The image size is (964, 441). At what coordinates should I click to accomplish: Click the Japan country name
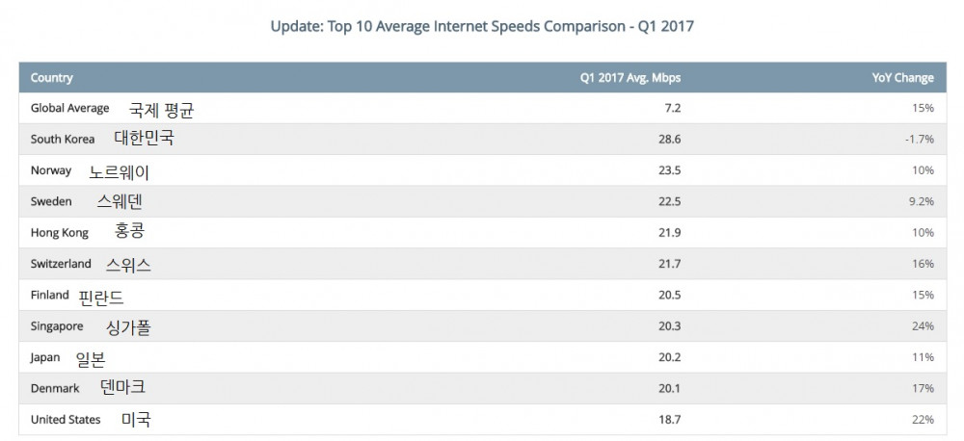pos(45,357)
